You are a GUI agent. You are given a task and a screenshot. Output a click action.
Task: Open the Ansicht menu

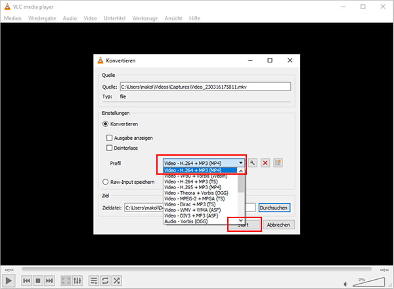pyautogui.click(x=173, y=18)
